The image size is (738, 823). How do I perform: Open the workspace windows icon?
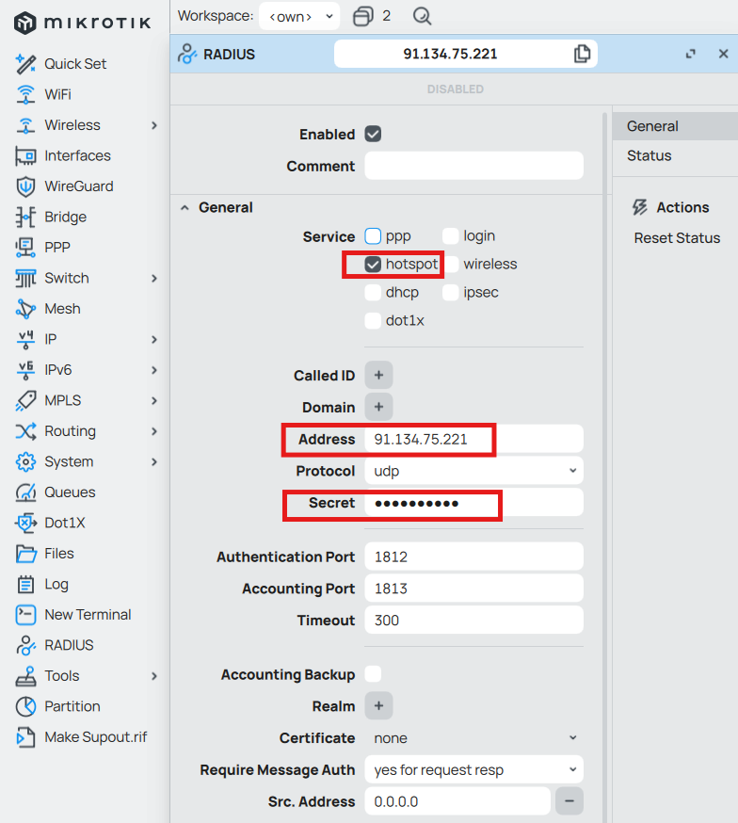pos(363,16)
